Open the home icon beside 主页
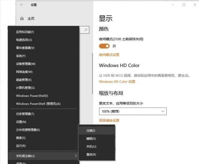Image resolution: width=199 pixels, height=164 pixels. 22,18
